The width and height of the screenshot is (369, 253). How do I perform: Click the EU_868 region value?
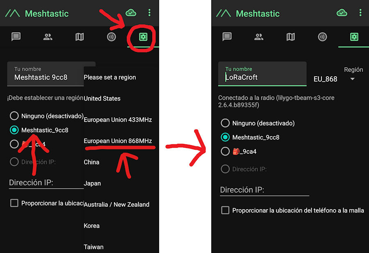(325, 79)
